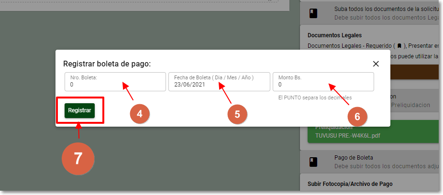Close the Registrar boleta de pago dialog
Image resolution: width=443 pixels, height=195 pixels.
376,64
